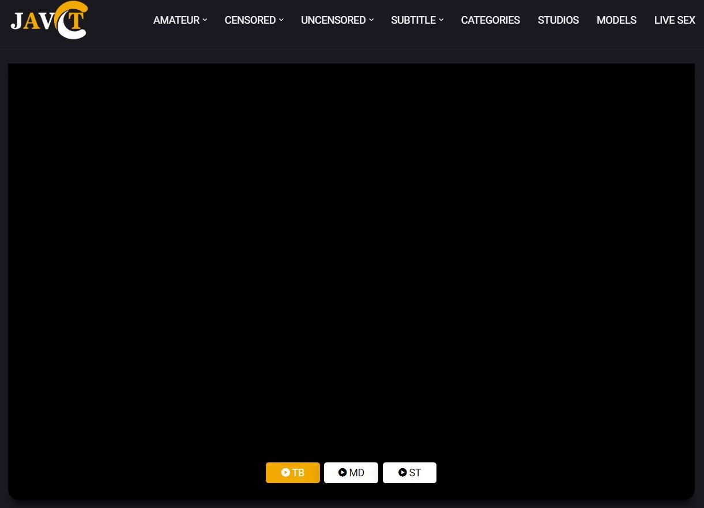Open the STUDIOS page
This screenshot has width=704, height=508.
coord(558,20)
